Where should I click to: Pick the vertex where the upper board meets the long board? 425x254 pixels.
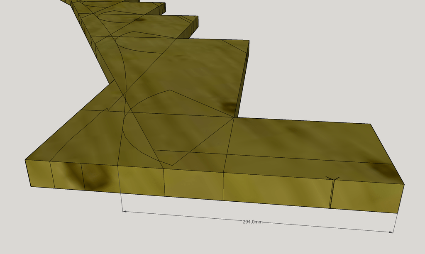tap(234, 117)
